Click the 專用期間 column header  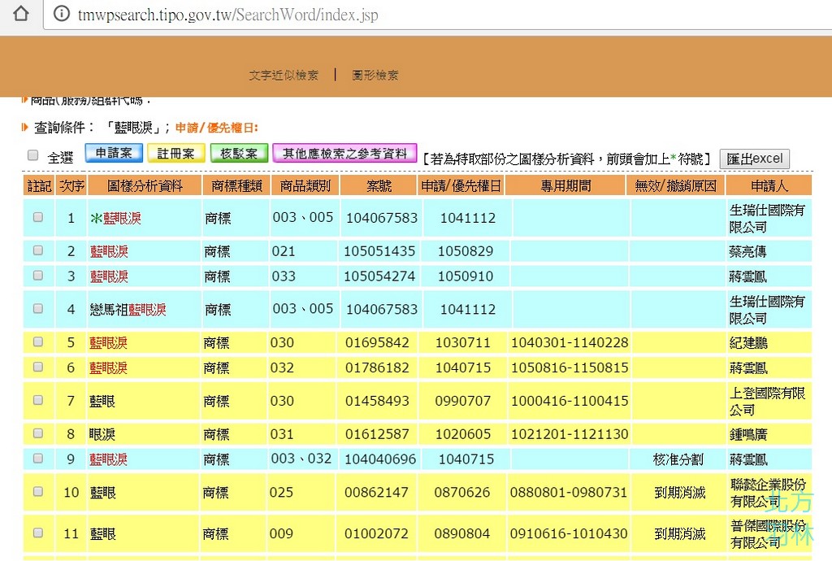point(565,185)
